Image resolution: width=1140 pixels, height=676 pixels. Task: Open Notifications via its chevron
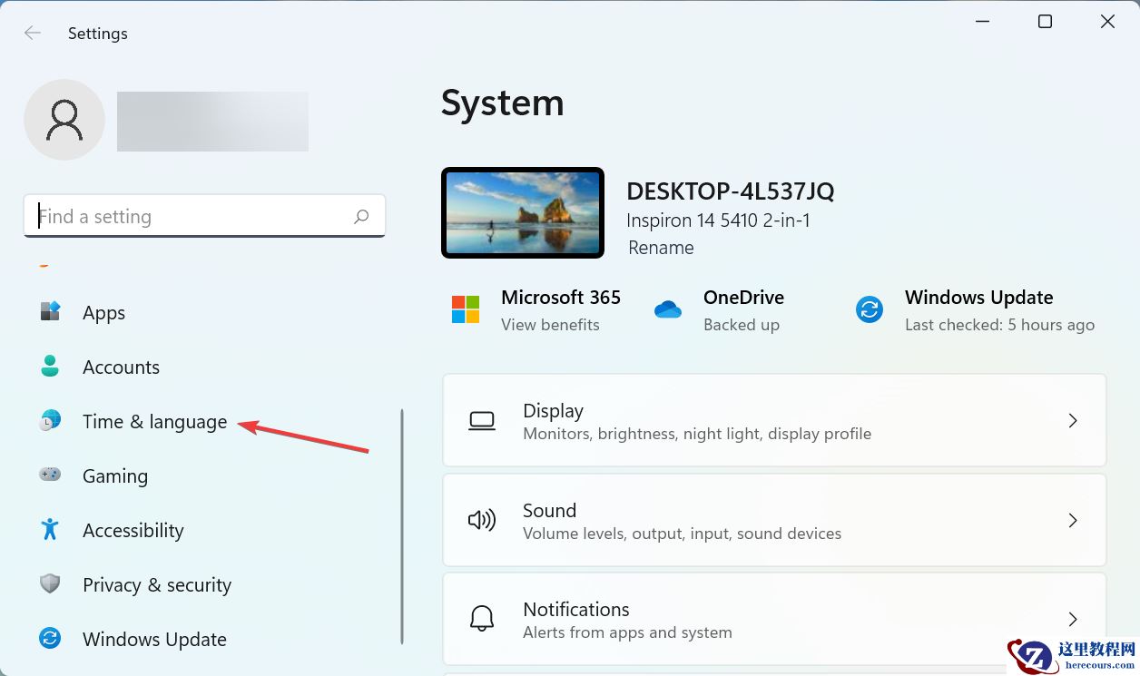(x=1073, y=619)
